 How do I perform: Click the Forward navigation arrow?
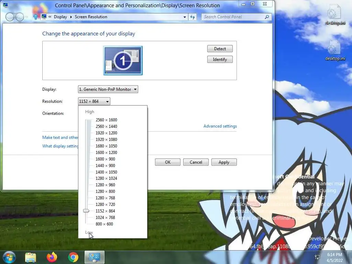[20, 17]
